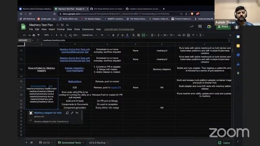The image size is (260, 146).
Task: Open the Multi-platform link in column B
Action: (x=75, y=82)
